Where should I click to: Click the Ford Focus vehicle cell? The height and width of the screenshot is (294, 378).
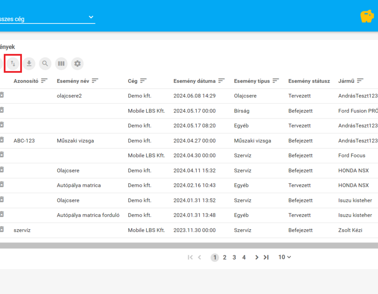[x=352, y=155]
